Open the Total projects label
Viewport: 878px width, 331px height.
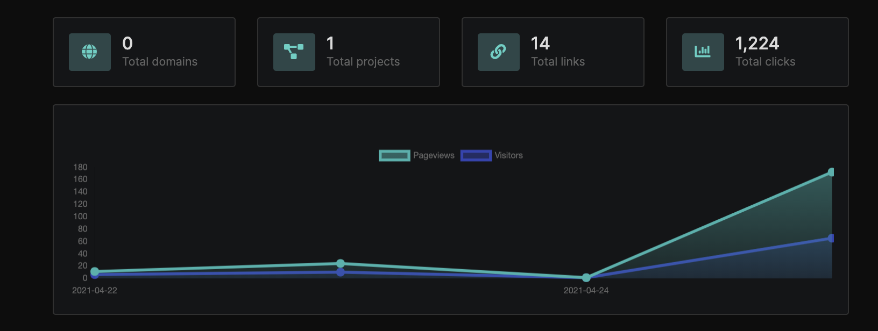[363, 62]
